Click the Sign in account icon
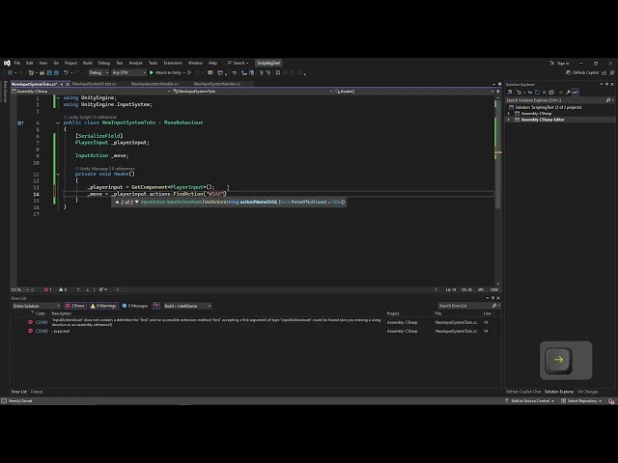Image resolution: width=618 pixels, height=463 pixels. click(x=551, y=63)
